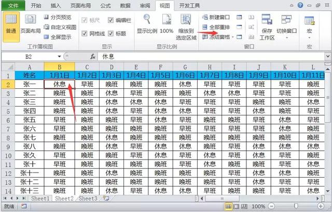Viewport: 332px width, 212px height.
Task: Open the Zoom (显示比例) magnifier dialog
Action: point(147,24)
